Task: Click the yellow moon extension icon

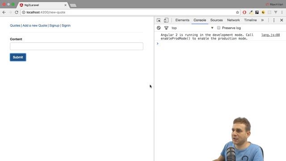Action: click(x=263, y=12)
